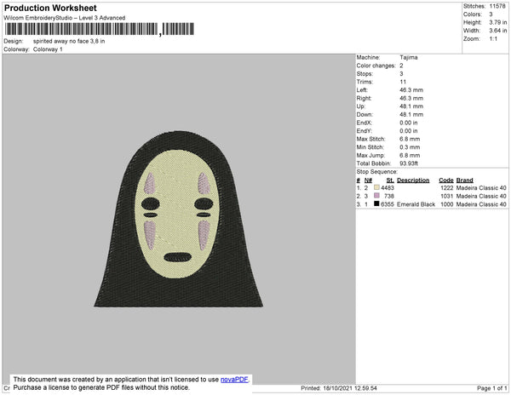Click the 'Production Worksheet' title

tap(50, 8)
